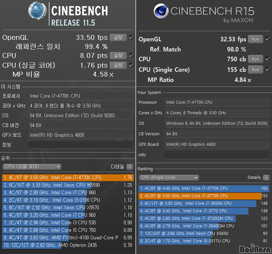Click the 정보 input field in Cinebench 11.5
The height and width of the screenshot is (254, 272).
coord(81,145)
